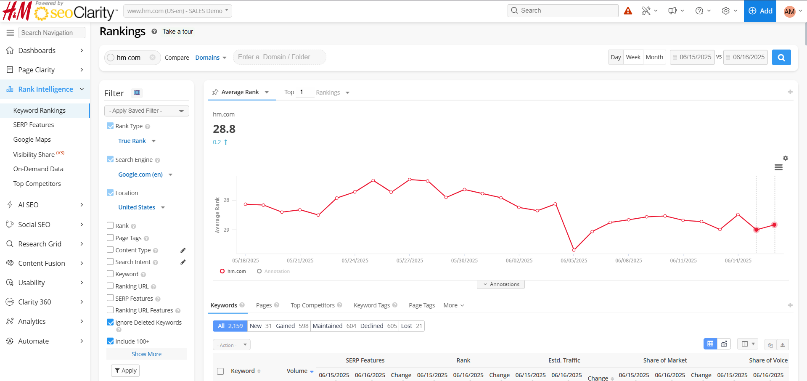
Task: Open the Apply Saved Filter dropdown
Action: click(x=146, y=111)
